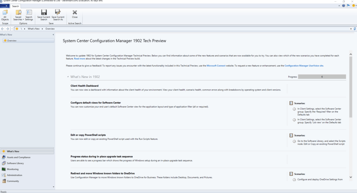The height and width of the screenshot is (193, 357).
Task: Click 'Progress status during in-place upgrade' heading
Action: (x=101, y=156)
